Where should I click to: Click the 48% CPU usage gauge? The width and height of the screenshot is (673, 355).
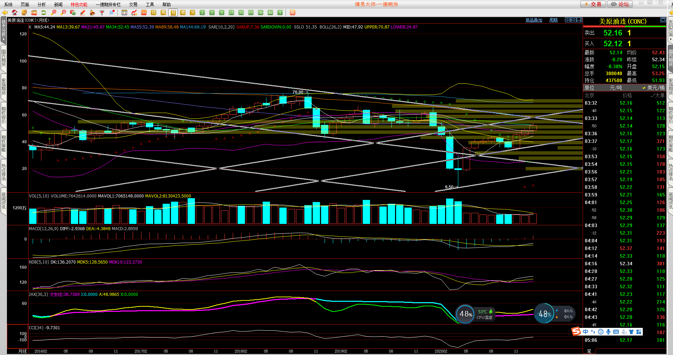[x=466, y=314]
